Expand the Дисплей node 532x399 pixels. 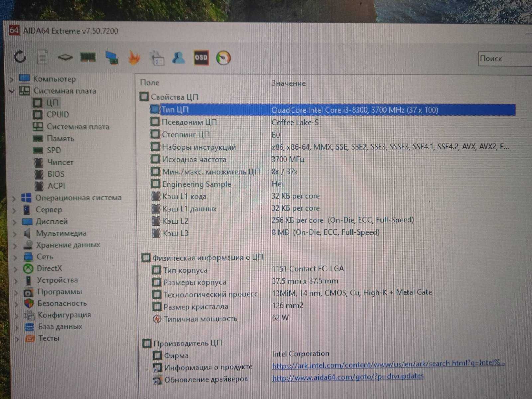pyautogui.click(x=14, y=222)
